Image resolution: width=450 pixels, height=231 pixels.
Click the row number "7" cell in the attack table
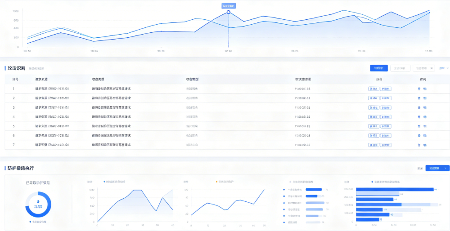tap(13, 145)
